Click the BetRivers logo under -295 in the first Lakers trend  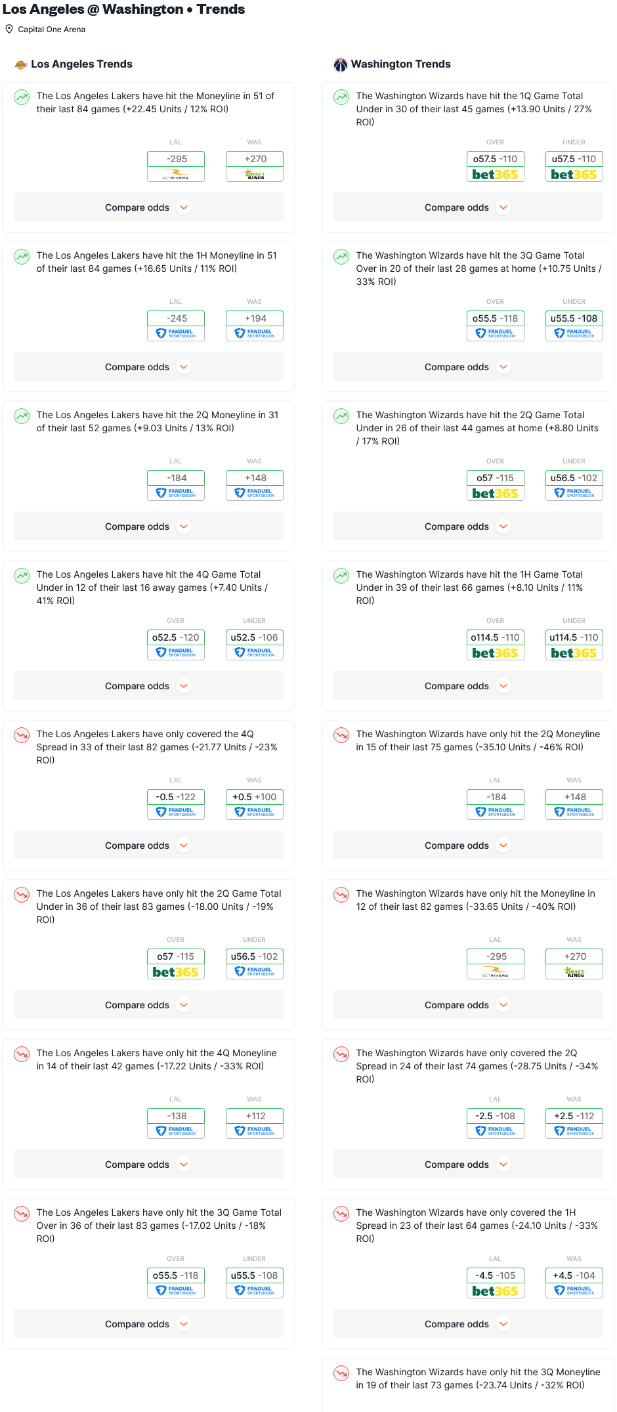click(x=176, y=175)
